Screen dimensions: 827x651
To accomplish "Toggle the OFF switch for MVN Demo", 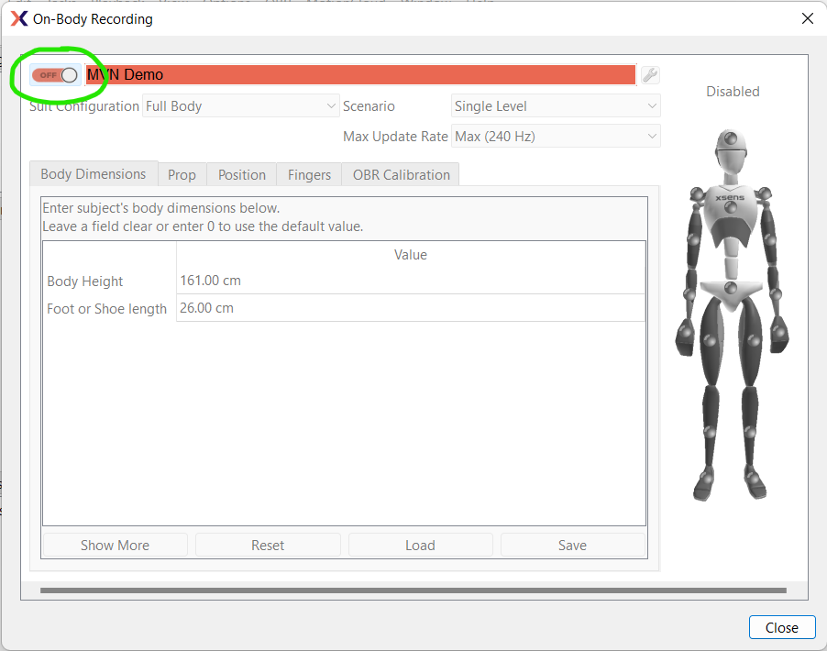I will 55,75.
